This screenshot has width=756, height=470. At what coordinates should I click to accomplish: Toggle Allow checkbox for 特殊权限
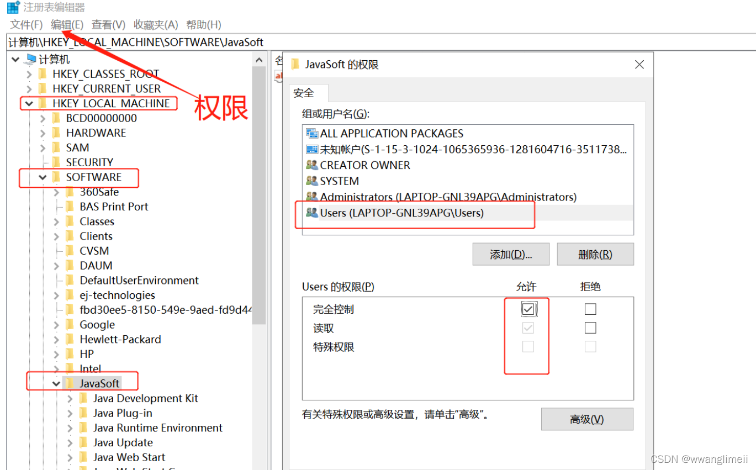click(528, 347)
